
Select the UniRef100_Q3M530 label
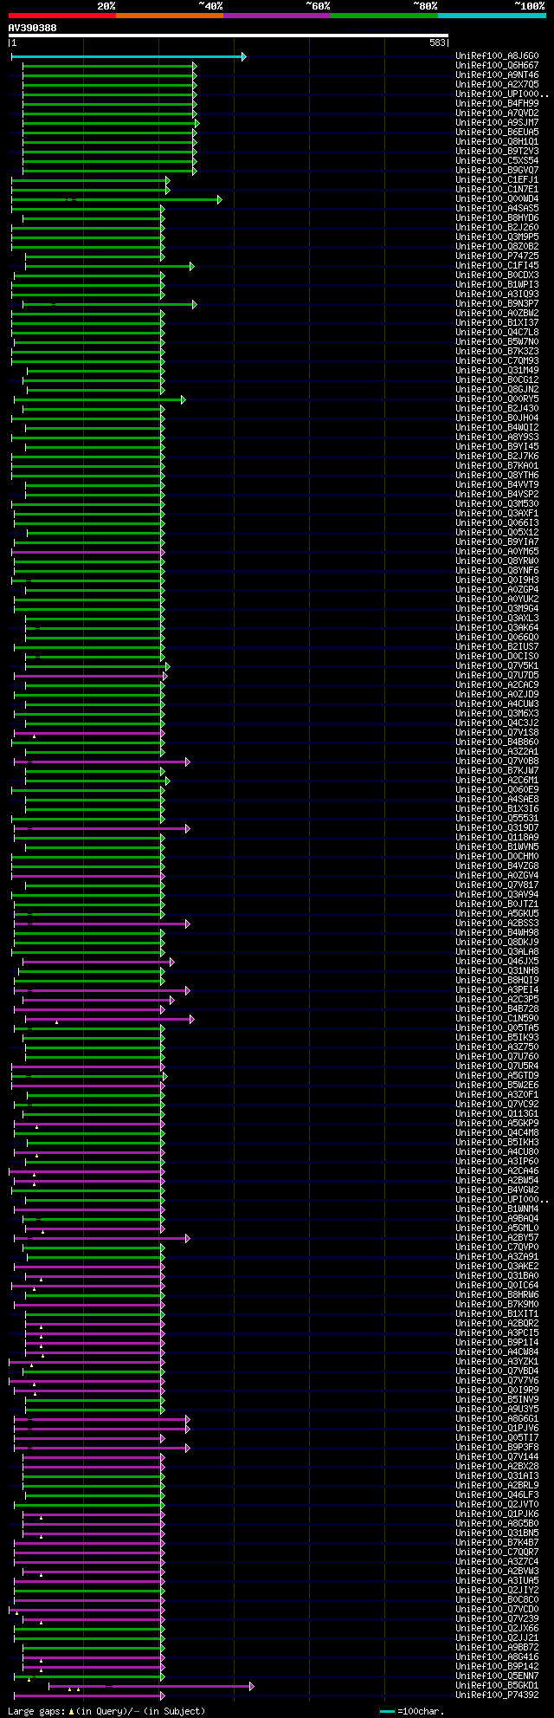coord(496,504)
